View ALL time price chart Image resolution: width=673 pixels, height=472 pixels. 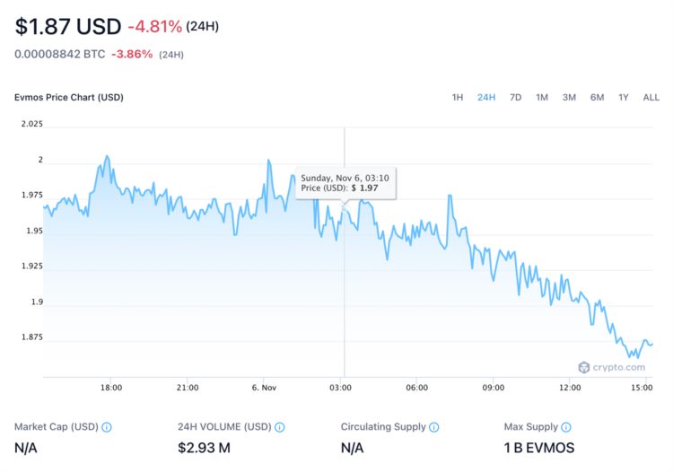pos(651,97)
